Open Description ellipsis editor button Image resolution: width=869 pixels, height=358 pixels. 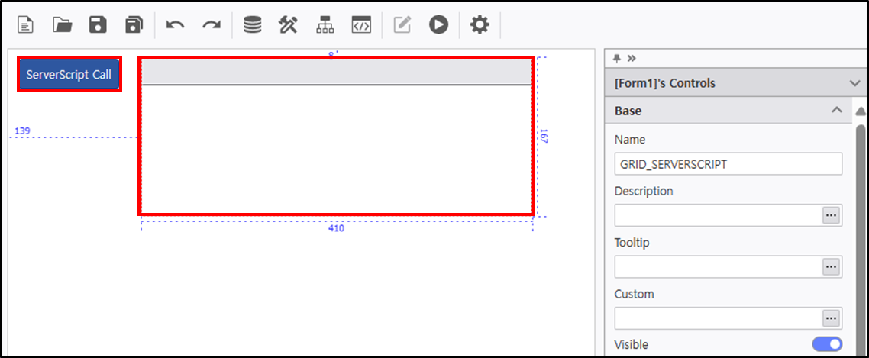pos(830,215)
